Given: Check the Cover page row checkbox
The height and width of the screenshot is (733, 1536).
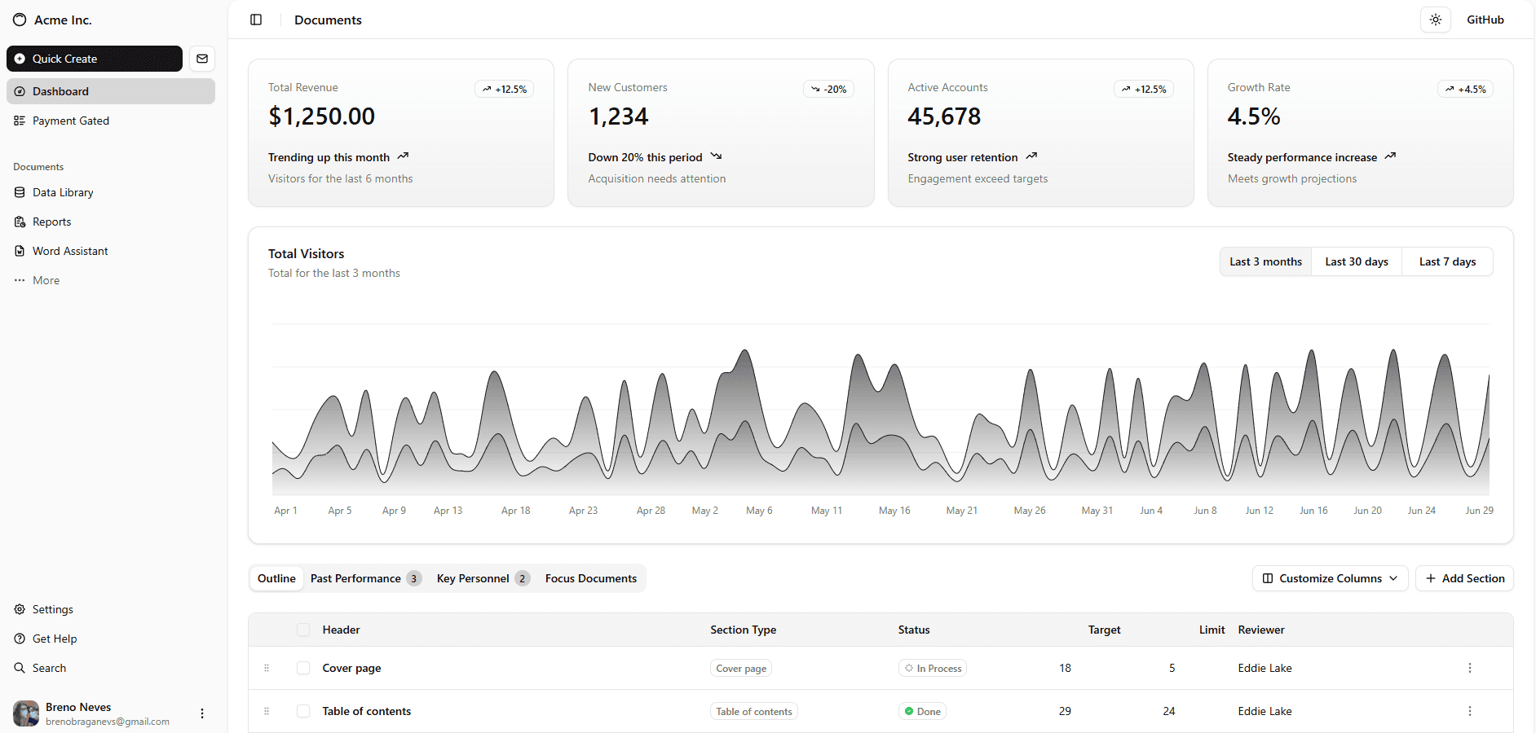Looking at the screenshot, I should coord(303,668).
